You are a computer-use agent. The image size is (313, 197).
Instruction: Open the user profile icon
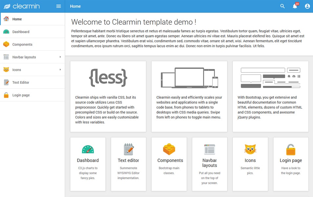pyautogui.click(x=307, y=6)
